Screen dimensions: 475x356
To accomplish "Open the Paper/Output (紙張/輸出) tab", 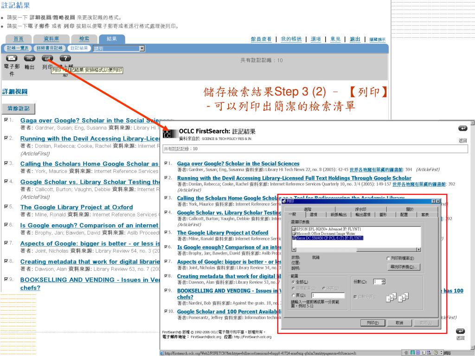I will point(338,215).
